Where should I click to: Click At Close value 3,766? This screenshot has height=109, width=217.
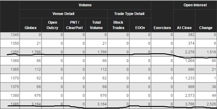pyautogui.click(x=190, y=104)
